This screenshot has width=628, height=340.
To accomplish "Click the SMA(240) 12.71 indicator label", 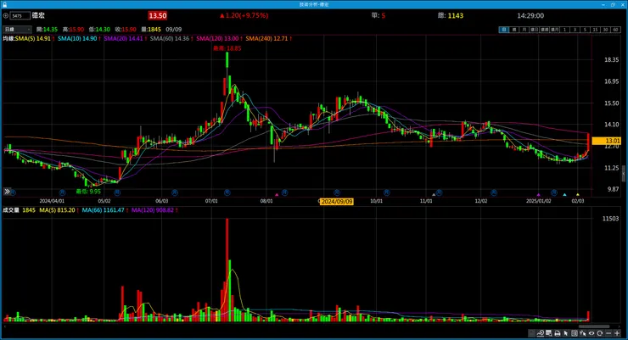I will (266, 38).
